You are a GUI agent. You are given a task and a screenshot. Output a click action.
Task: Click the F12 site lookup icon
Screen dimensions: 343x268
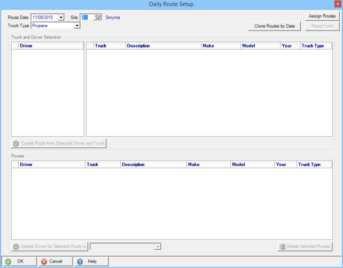(98, 17)
